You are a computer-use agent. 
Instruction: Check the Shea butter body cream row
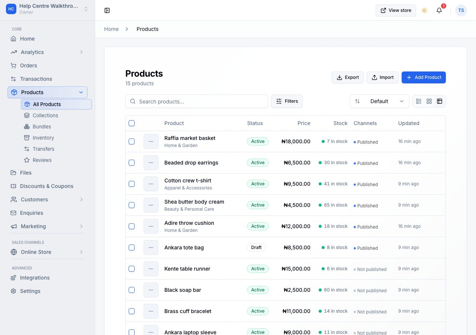[x=132, y=205]
